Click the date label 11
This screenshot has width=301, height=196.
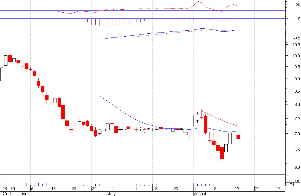click(x=135, y=189)
